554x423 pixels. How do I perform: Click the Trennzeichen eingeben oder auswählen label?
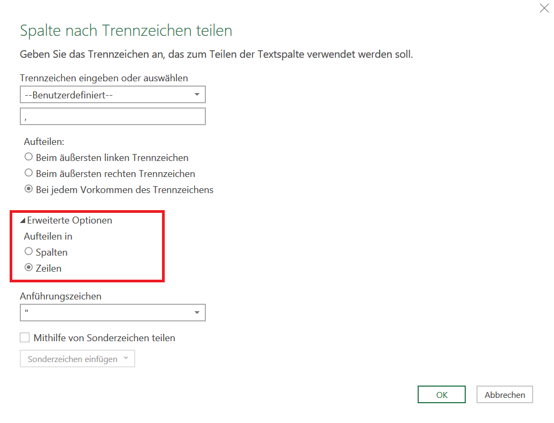(x=104, y=78)
